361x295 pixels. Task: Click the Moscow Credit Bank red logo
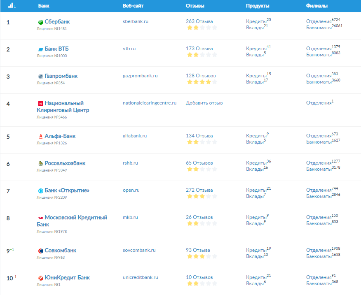[x=41, y=218]
